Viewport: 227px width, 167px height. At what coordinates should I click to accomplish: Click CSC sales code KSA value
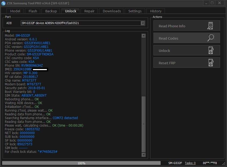(31, 62)
